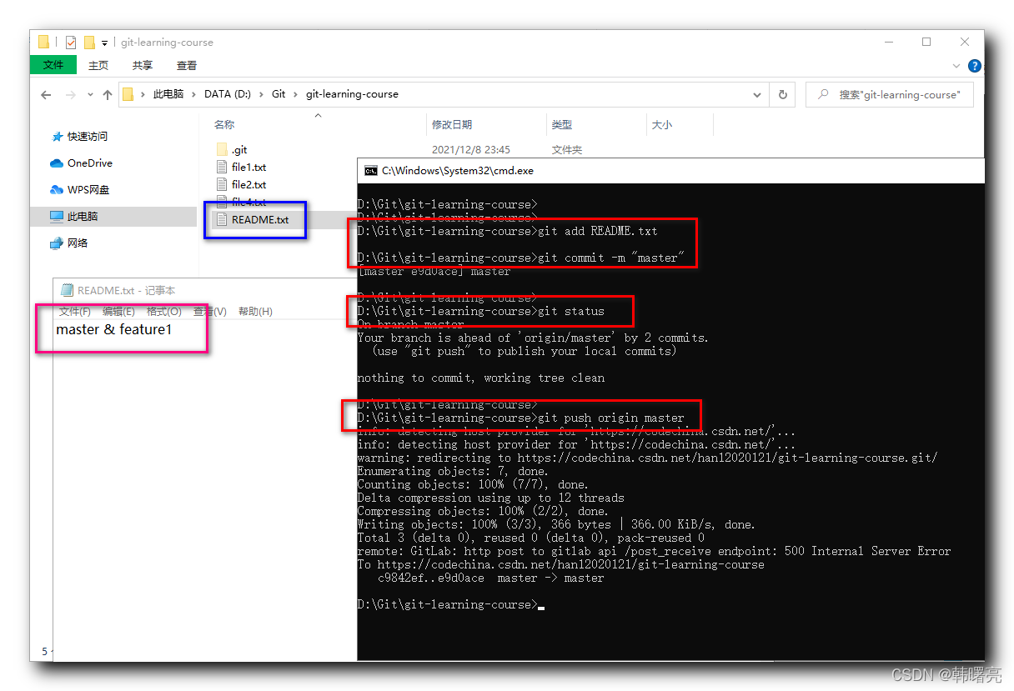Select 此电脑 in the navigation pane
The height and width of the screenshot is (691, 1014).
tap(113, 217)
